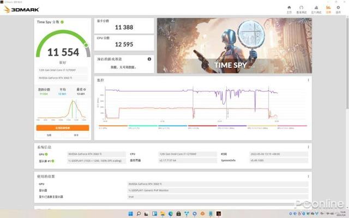The image size is (349, 218).
Task: Open File Explorer from the taskbar
Action: 163,214
